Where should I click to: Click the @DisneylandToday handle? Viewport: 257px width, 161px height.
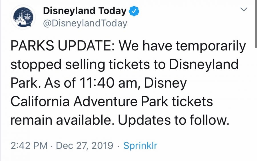(85, 23)
